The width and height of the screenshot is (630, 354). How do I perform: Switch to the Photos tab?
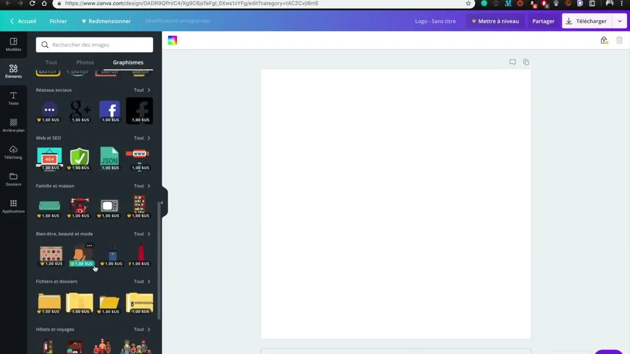click(x=85, y=62)
